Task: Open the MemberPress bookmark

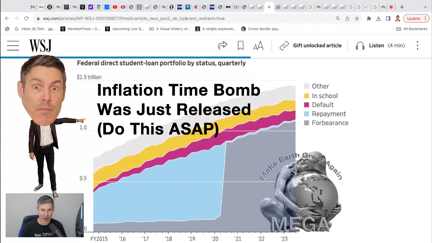Action: click(x=80, y=29)
